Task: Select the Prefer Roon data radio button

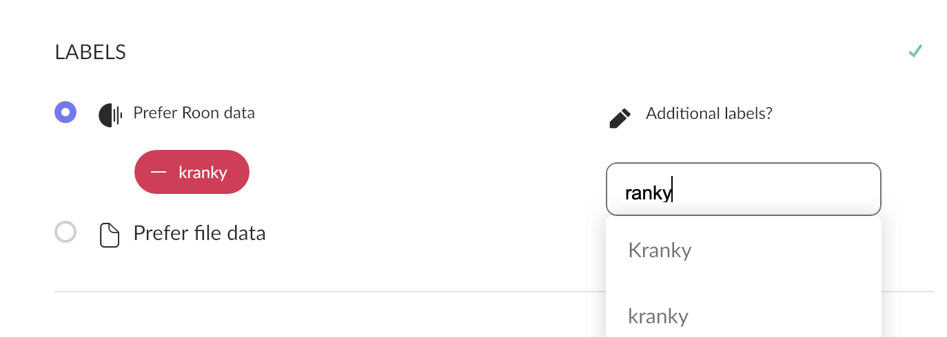Action: 65,111
